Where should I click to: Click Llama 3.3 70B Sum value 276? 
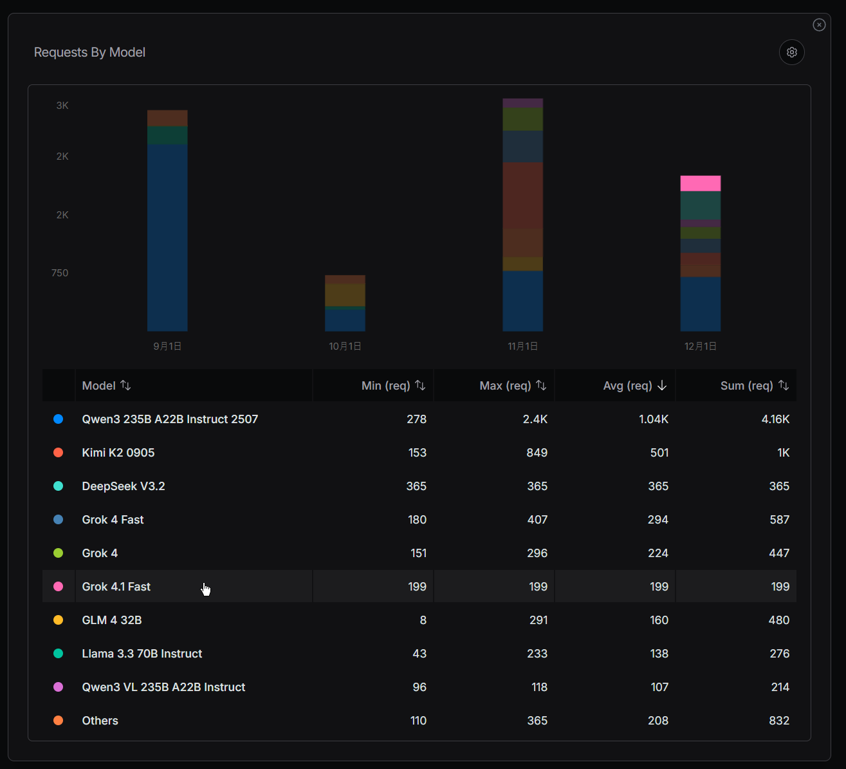780,653
